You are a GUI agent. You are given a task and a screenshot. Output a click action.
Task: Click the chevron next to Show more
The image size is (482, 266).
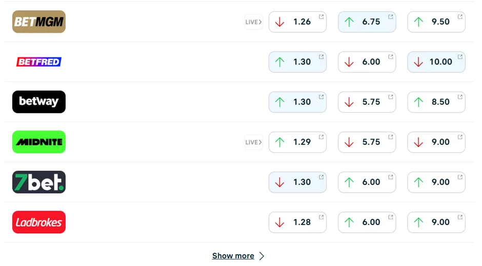pyautogui.click(x=262, y=256)
